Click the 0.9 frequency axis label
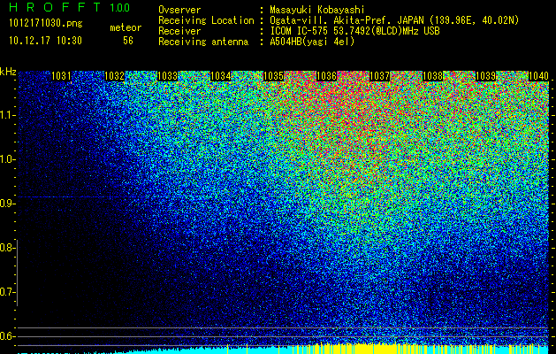556x354 pixels. pos(7,204)
